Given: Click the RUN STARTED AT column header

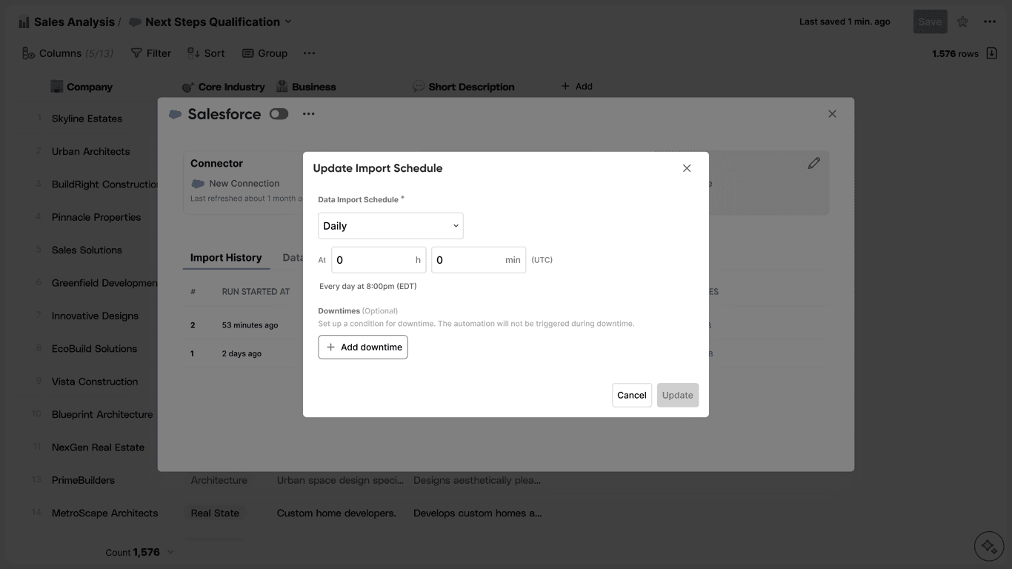Looking at the screenshot, I should pyautogui.click(x=256, y=292).
